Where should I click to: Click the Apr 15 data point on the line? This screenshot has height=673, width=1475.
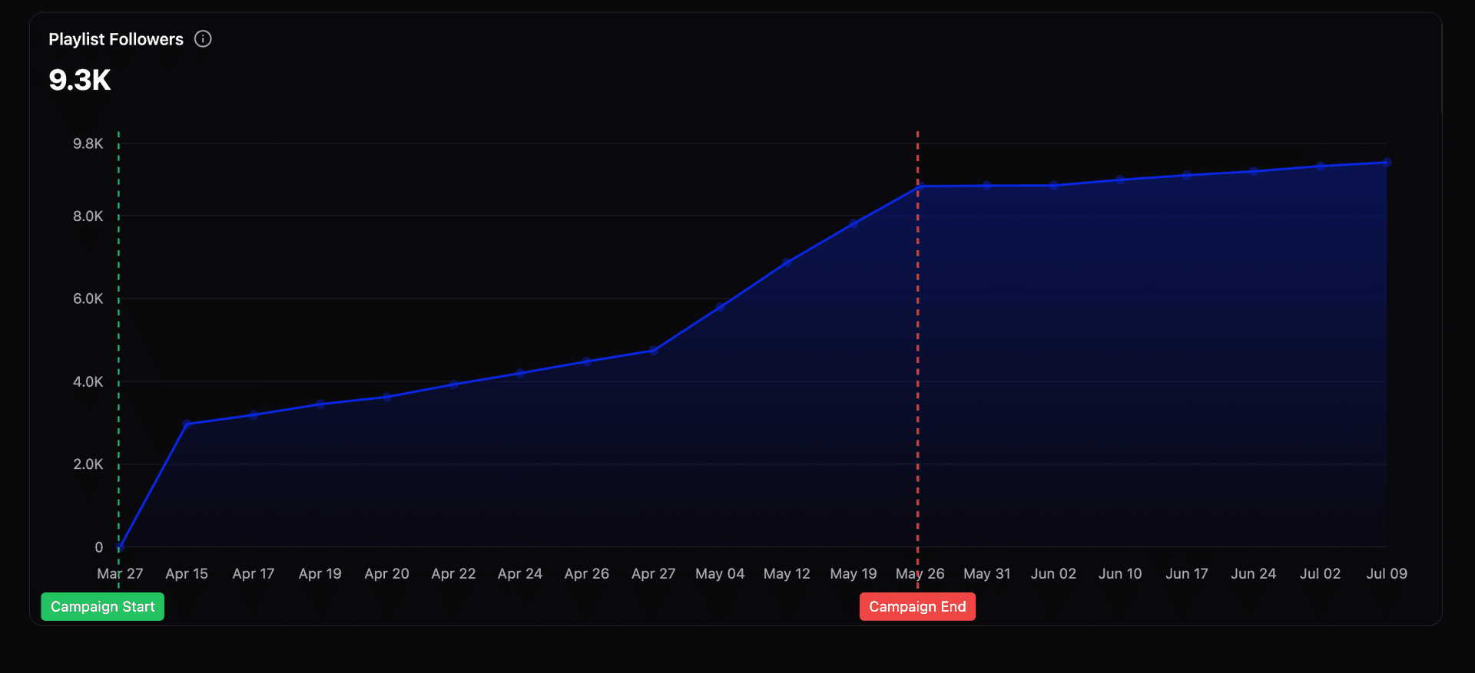coord(187,424)
